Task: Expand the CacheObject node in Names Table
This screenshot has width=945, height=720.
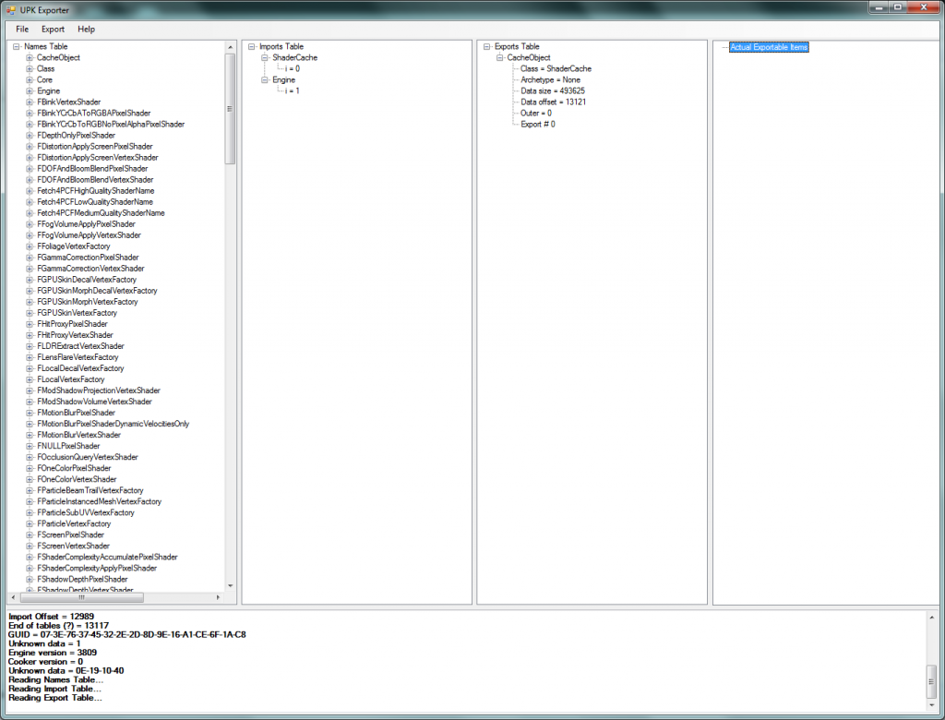Action: (x=30, y=57)
